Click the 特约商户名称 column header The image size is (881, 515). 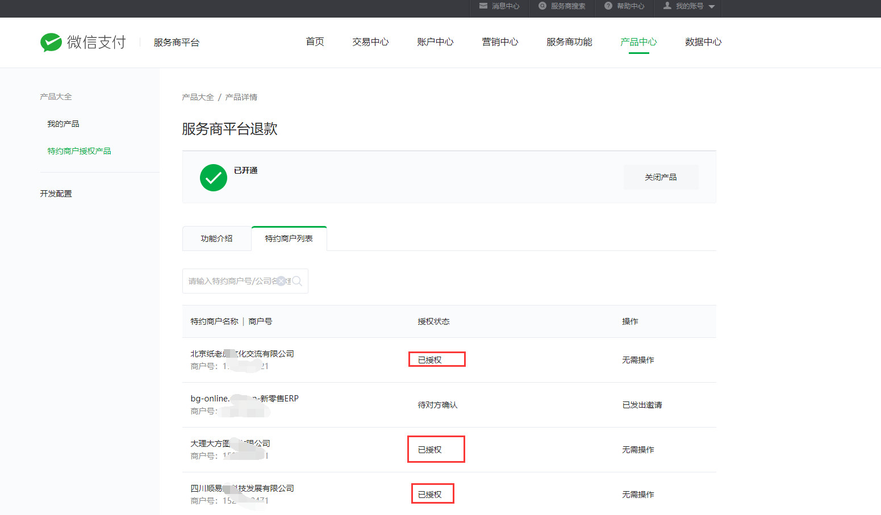(x=214, y=321)
